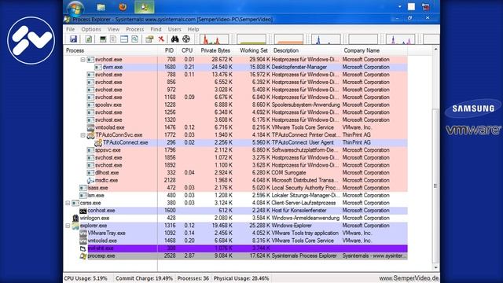Click Physical Usage 28.46% in status bar
503x283 pixels.
(x=241, y=278)
